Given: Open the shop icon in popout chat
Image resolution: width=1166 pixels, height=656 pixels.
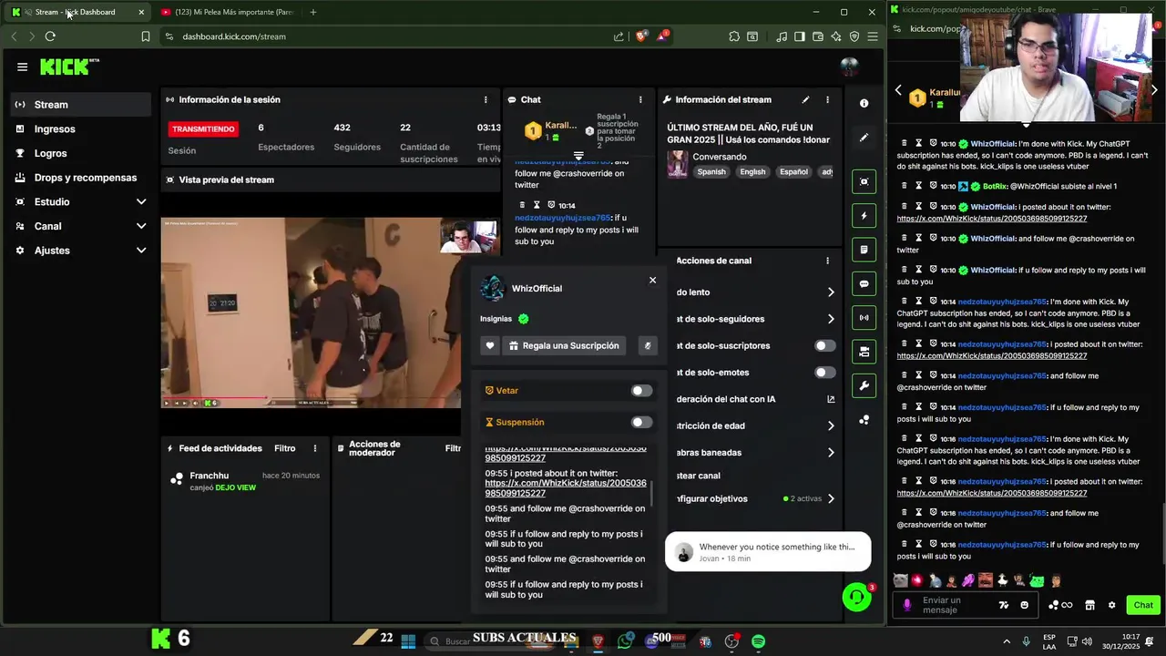Looking at the screenshot, I should (x=1089, y=605).
